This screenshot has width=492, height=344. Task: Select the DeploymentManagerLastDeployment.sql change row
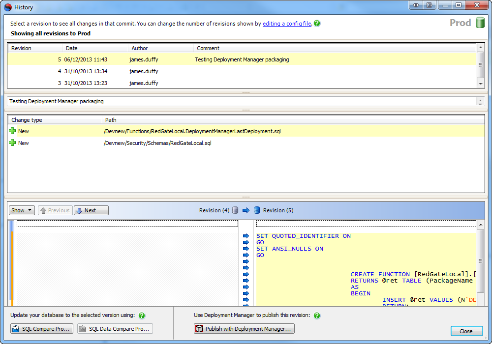click(192, 131)
